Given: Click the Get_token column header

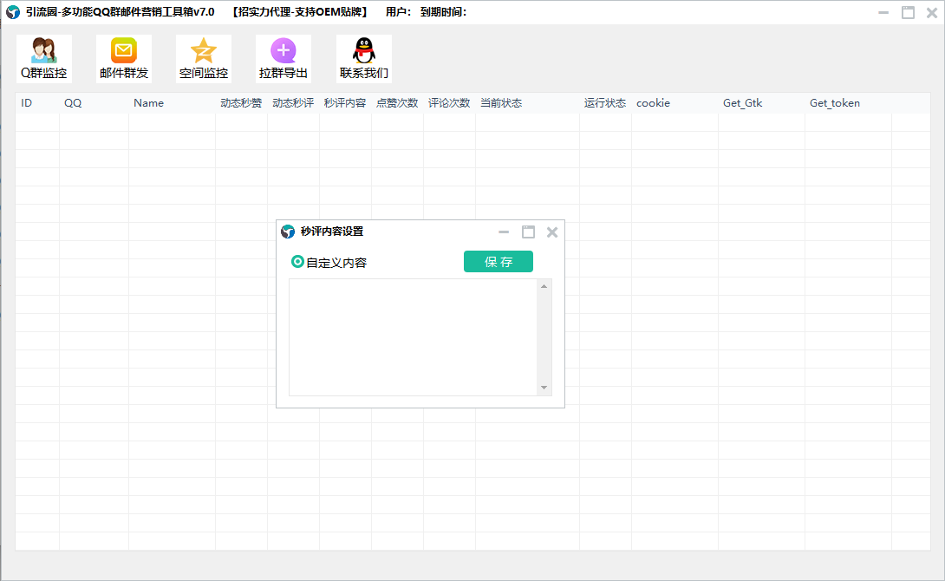Looking at the screenshot, I should (834, 103).
